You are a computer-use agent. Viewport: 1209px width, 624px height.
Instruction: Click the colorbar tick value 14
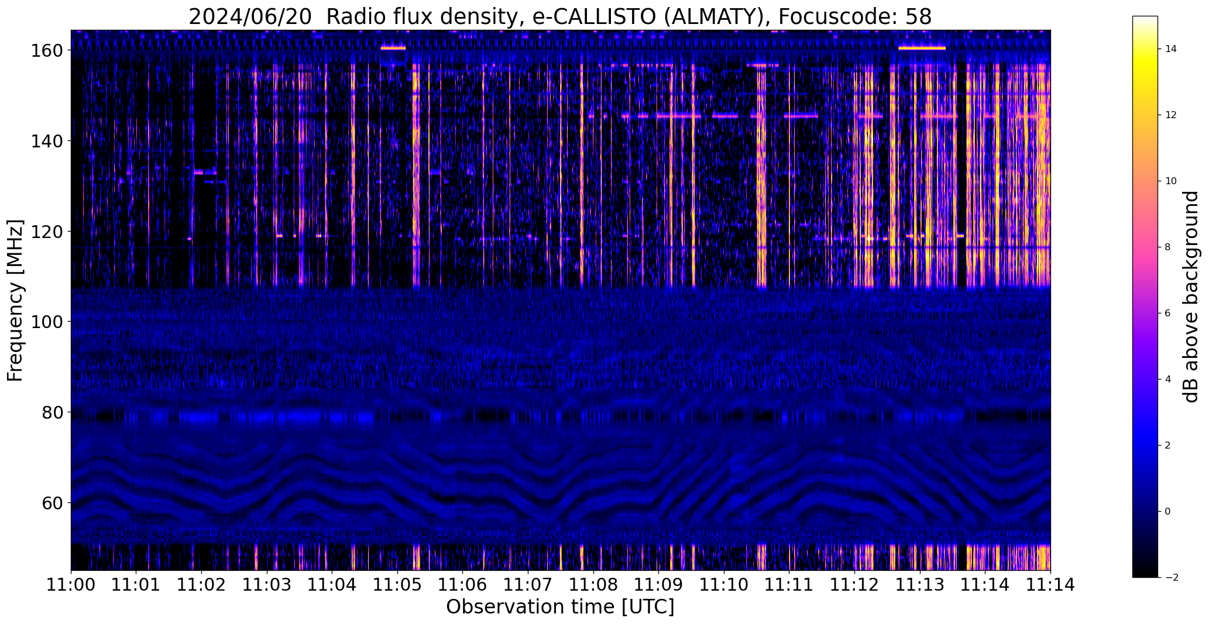click(1170, 49)
